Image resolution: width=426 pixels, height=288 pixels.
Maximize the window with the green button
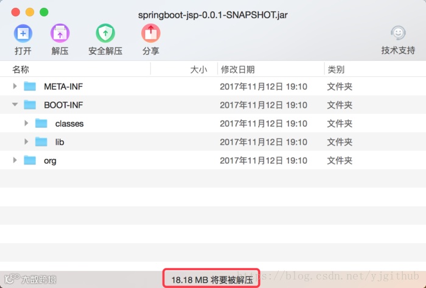tap(44, 12)
